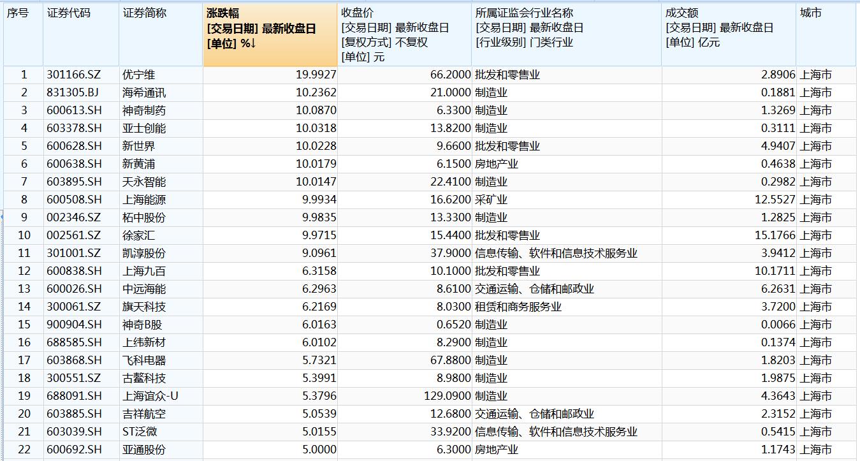Click the 新世界 stock name
Screen dimensions: 860x461
138,146
